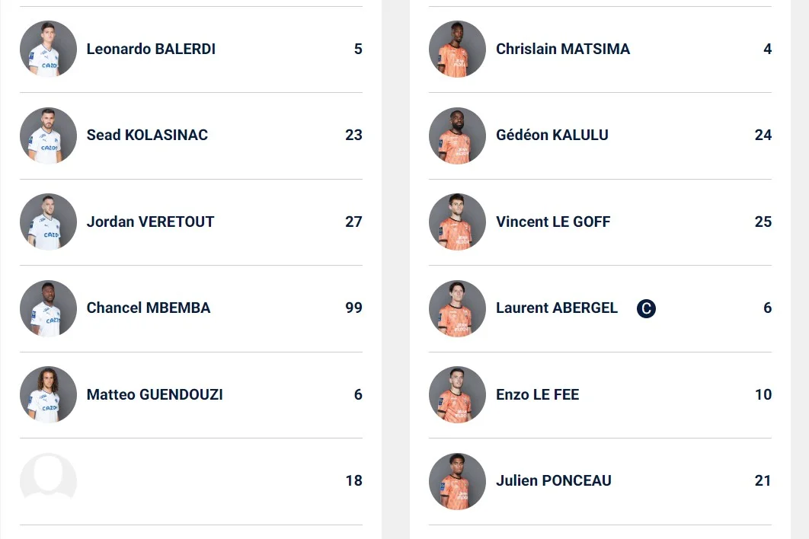Click Gédéon Kalulu's profile picture
The width and height of the screenshot is (809, 539).
coord(457,136)
